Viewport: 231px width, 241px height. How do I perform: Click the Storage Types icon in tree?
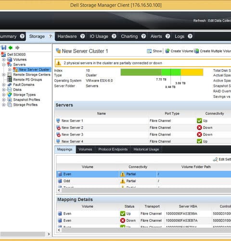click(10, 95)
